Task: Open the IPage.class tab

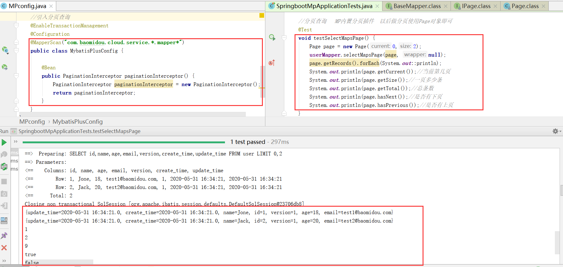Action: click(476, 6)
